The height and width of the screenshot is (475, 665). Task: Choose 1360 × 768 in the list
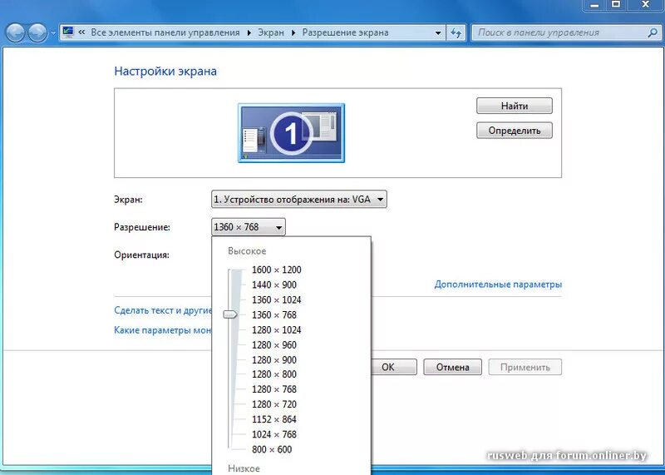click(274, 315)
